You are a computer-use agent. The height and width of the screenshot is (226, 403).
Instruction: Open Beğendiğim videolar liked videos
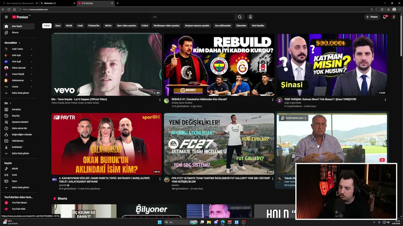pyautogui.click(x=19, y=135)
